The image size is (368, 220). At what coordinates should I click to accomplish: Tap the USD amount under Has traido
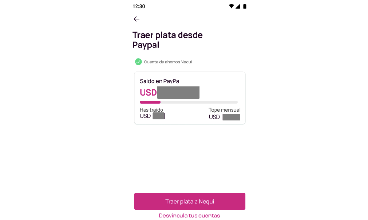point(152,116)
